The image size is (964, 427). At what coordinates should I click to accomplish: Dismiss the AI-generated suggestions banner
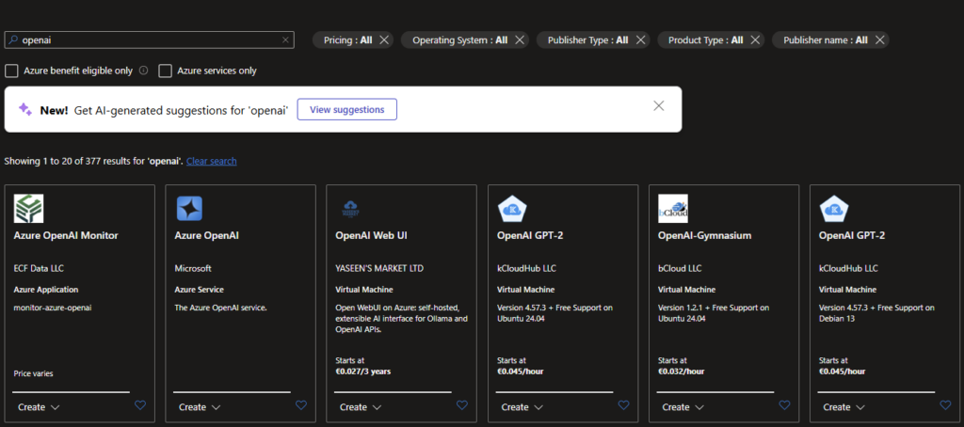[659, 105]
